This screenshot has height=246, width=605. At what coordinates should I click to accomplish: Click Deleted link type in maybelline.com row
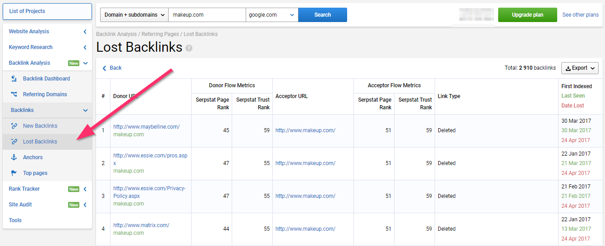(x=447, y=130)
